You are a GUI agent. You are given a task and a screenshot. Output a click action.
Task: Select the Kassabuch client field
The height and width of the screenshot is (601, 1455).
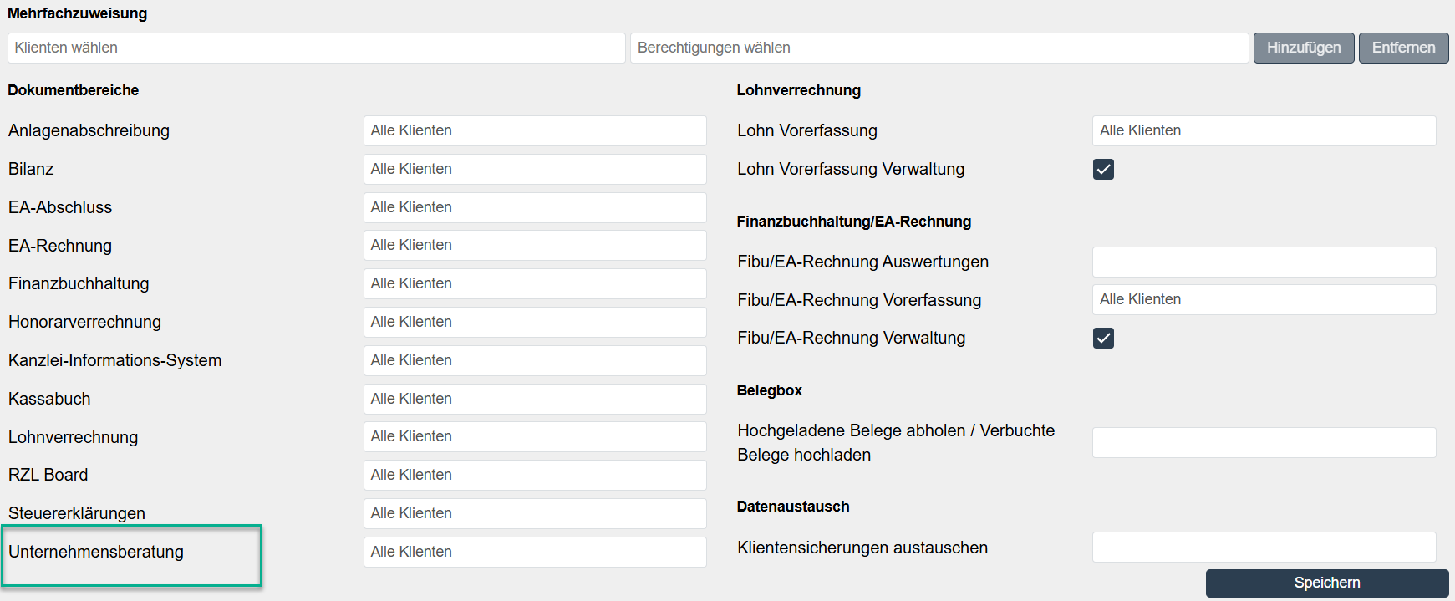pyautogui.click(x=535, y=400)
